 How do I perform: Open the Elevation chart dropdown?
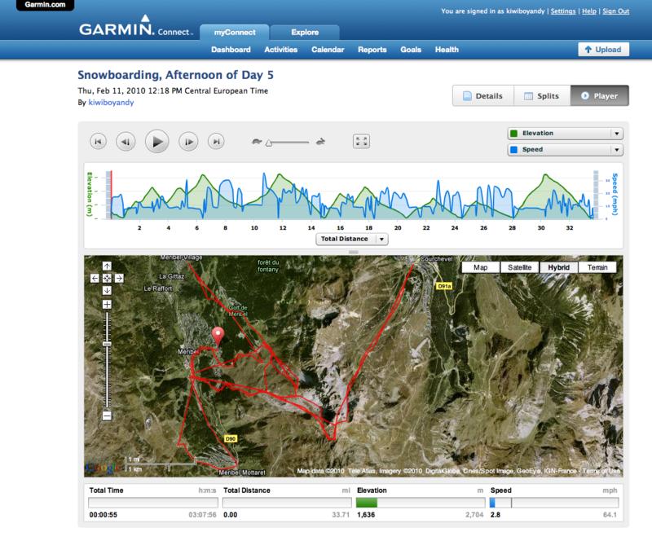[x=616, y=134]
